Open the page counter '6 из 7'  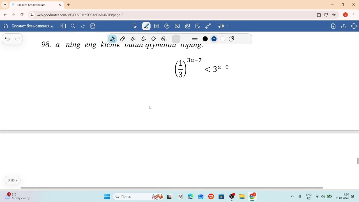pyautogui.click(x=13, y=180)
